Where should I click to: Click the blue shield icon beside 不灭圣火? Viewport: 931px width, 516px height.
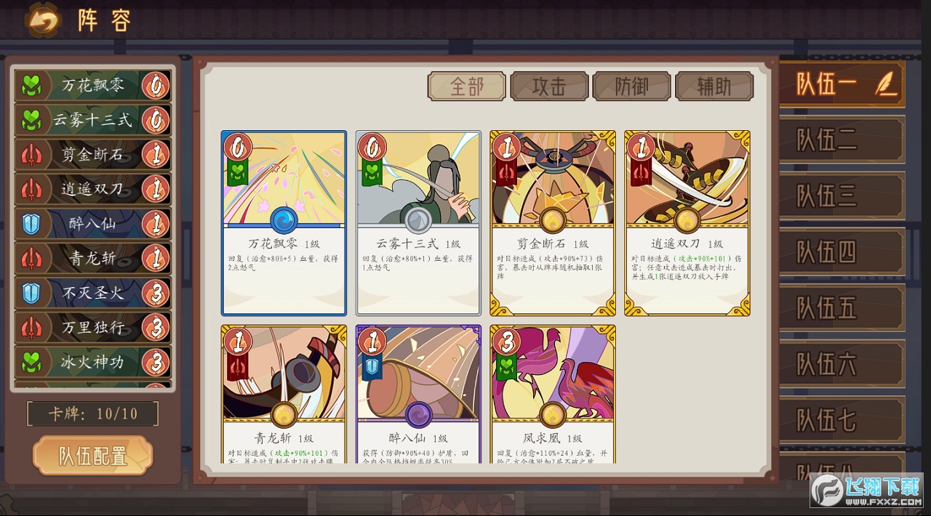(31, 293)
